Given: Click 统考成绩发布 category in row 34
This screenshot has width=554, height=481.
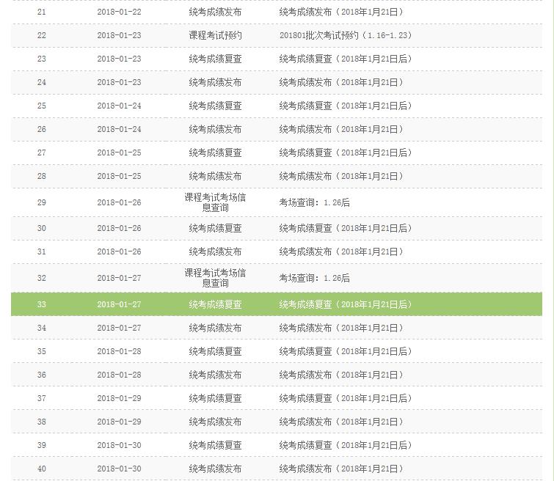Looking at the screenshot, I should tap(215, 328).
